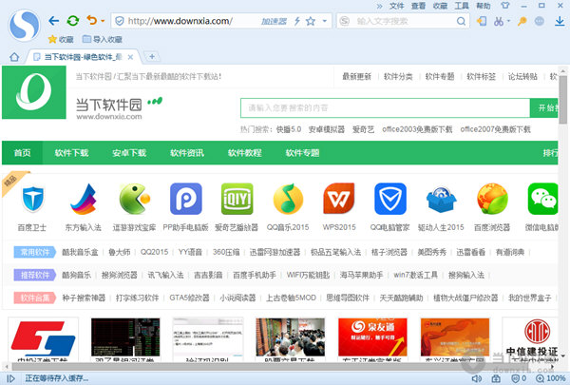The height and width of the screenshot is (385, 570).
Task: Expand the address bar dropdown arrow
Action: coord(325,21)
